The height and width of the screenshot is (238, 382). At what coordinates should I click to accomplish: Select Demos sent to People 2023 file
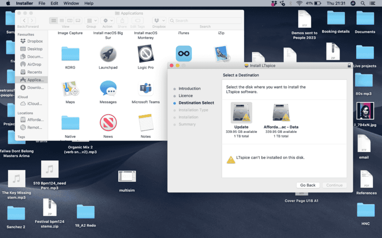[305, 19]
